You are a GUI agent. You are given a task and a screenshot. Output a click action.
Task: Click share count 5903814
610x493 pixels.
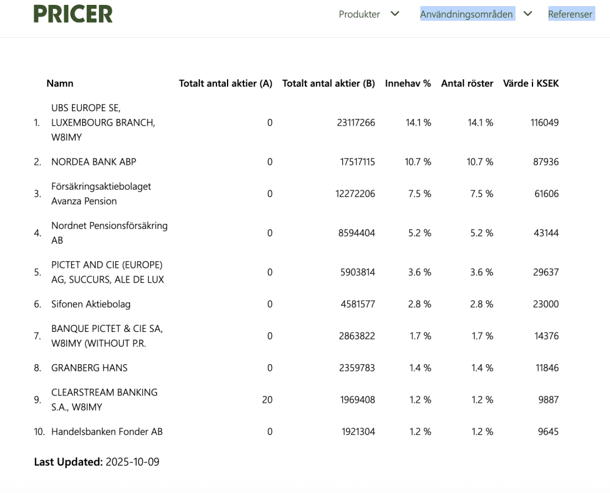point(357,272)
